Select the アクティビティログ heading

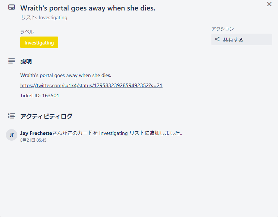(x=46, y=116)
